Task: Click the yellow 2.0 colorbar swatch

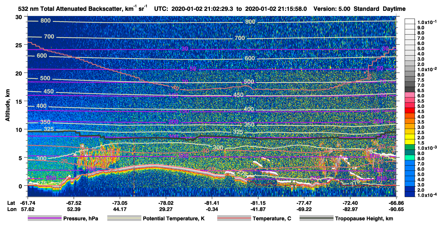Action: pyautogui.click(x=410, y=138)
